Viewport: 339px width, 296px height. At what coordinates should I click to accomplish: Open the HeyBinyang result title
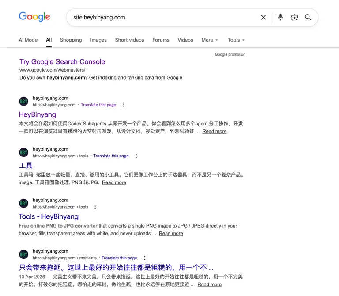(38, 115)
